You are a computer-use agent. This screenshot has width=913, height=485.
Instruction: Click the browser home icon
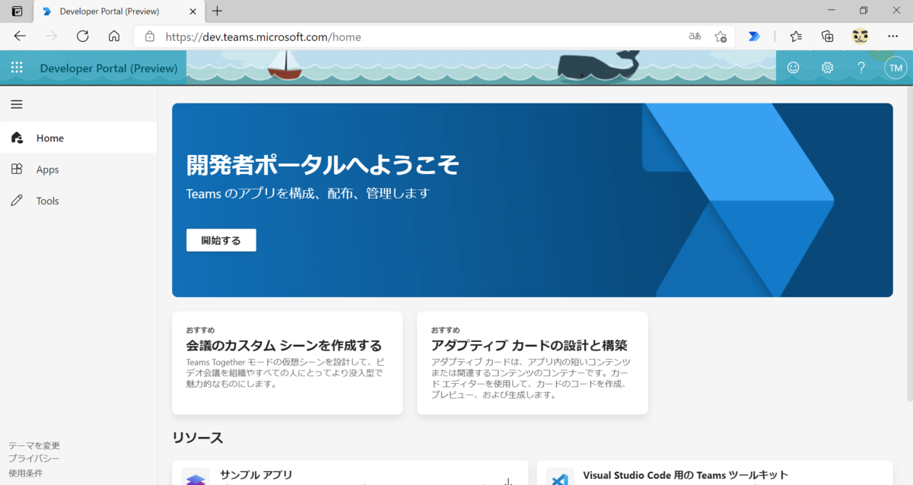point(114,36)
